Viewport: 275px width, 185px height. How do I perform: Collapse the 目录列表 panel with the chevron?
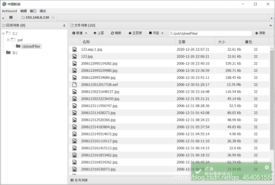tap(64, 26)
